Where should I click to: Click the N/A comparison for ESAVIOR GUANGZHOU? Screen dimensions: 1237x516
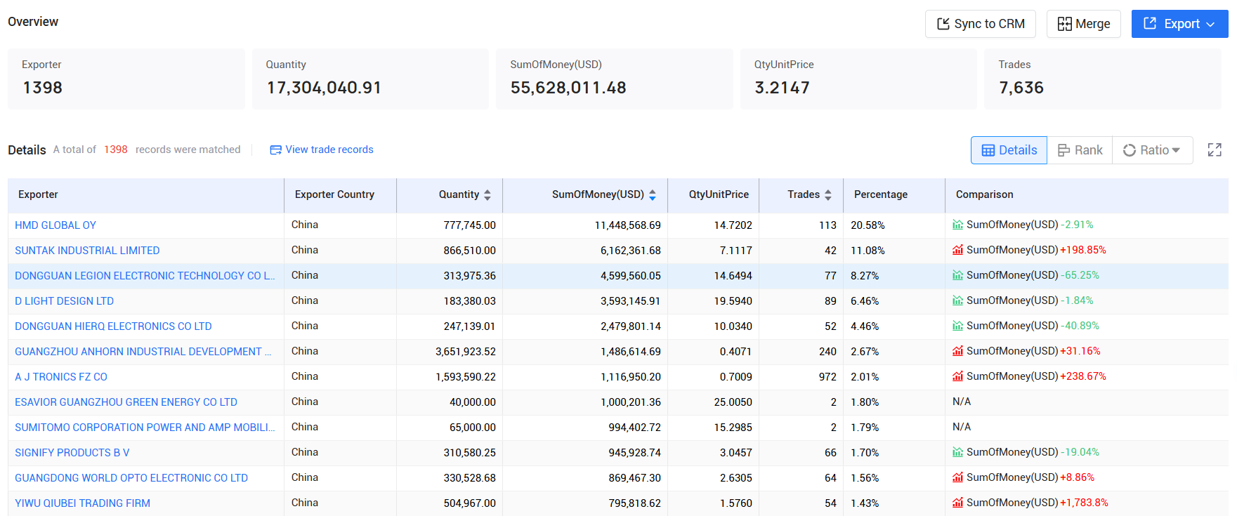coord(962,402)
